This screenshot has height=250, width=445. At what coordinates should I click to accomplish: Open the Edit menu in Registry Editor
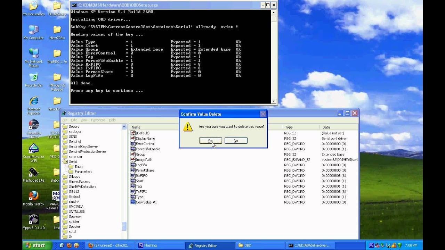[74, 120]
